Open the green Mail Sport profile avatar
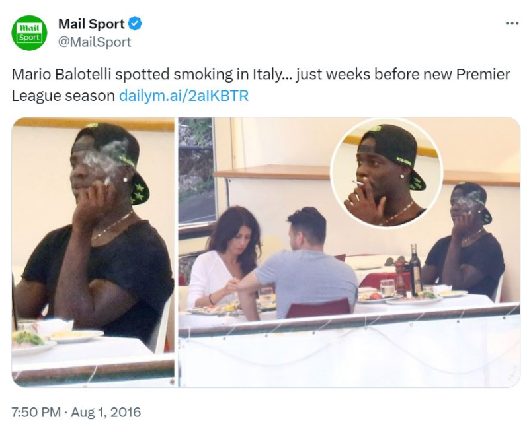Screen dimensions: 529x433 [29, 32]
